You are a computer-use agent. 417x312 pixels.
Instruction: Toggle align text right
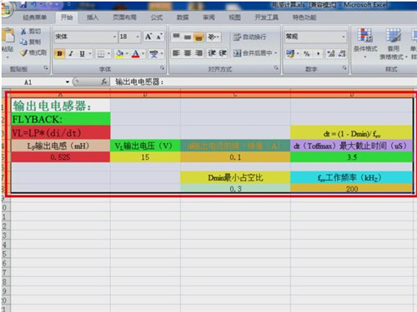198,53
